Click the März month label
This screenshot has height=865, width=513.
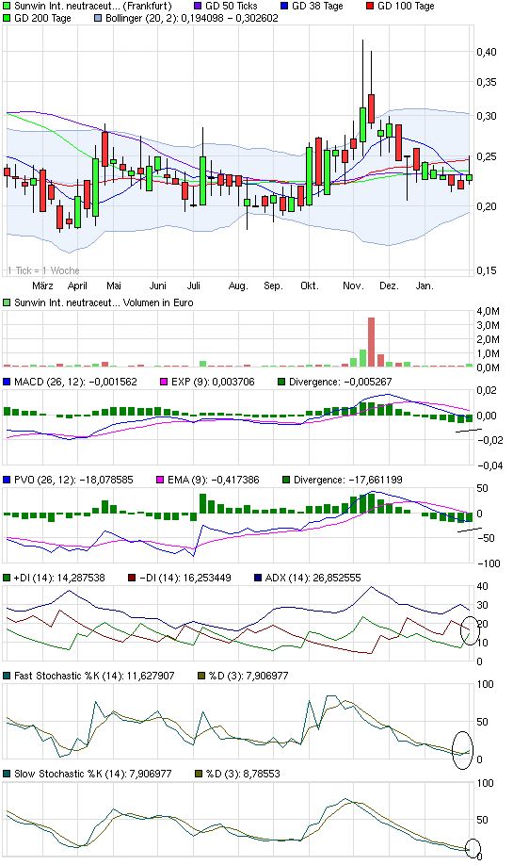(x=42, y=286)
